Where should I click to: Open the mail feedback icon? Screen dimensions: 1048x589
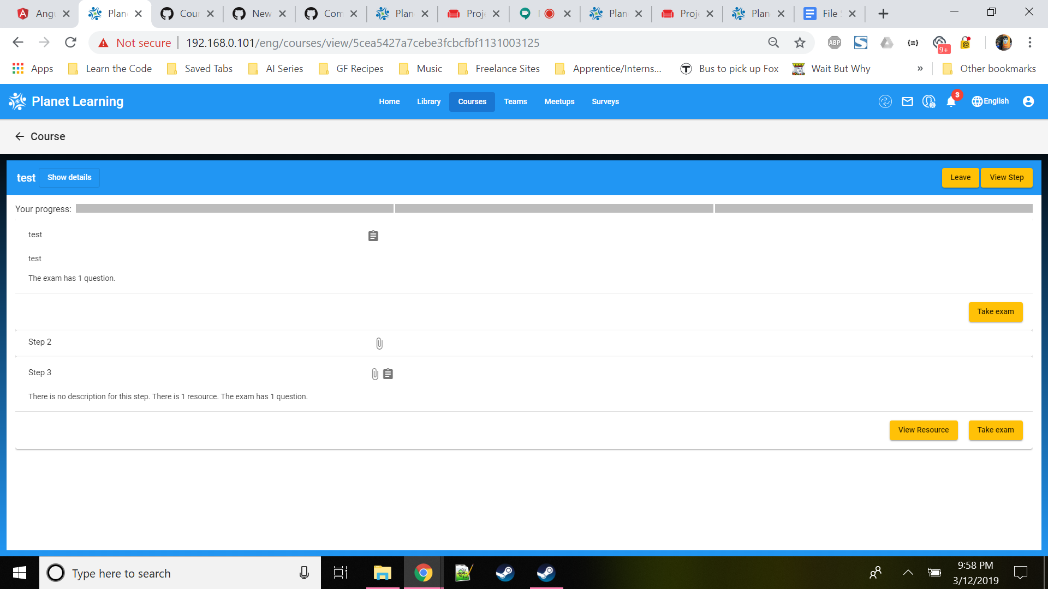[x=907, y=101]
